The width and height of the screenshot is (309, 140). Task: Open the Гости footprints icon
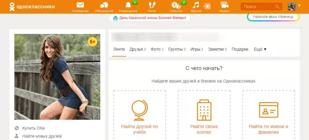(x=152, y=5)
